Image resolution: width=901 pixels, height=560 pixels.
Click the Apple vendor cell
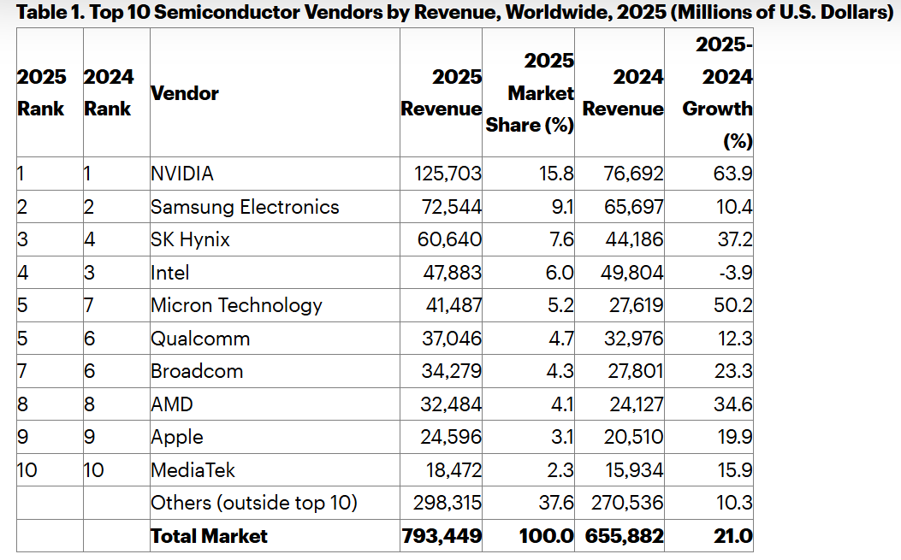coord(177,437)
